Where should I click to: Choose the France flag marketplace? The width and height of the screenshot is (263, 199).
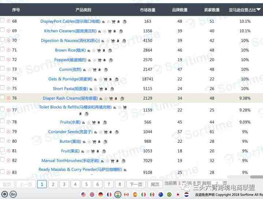109,195
